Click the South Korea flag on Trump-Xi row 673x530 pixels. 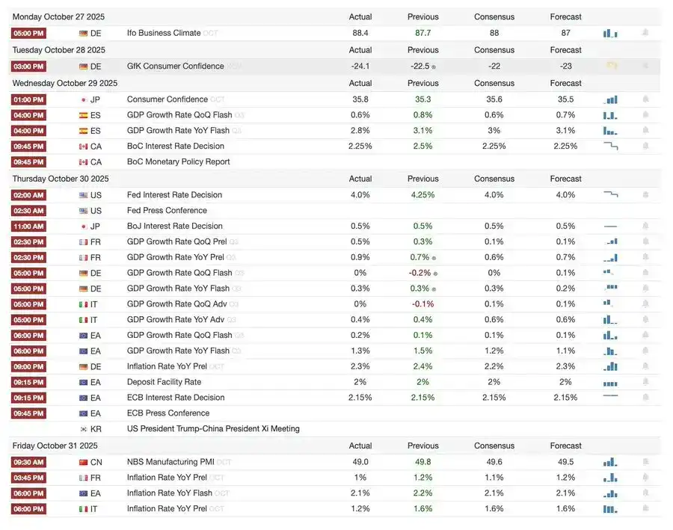[84, 429]
